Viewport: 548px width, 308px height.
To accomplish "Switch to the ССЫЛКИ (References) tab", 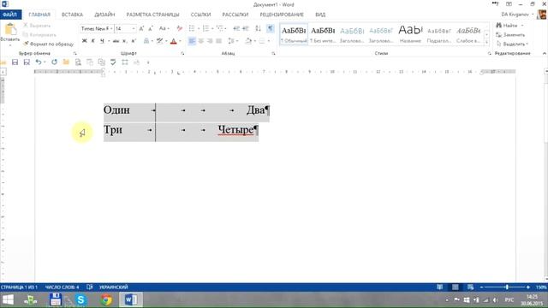I will tap(200, 15).
